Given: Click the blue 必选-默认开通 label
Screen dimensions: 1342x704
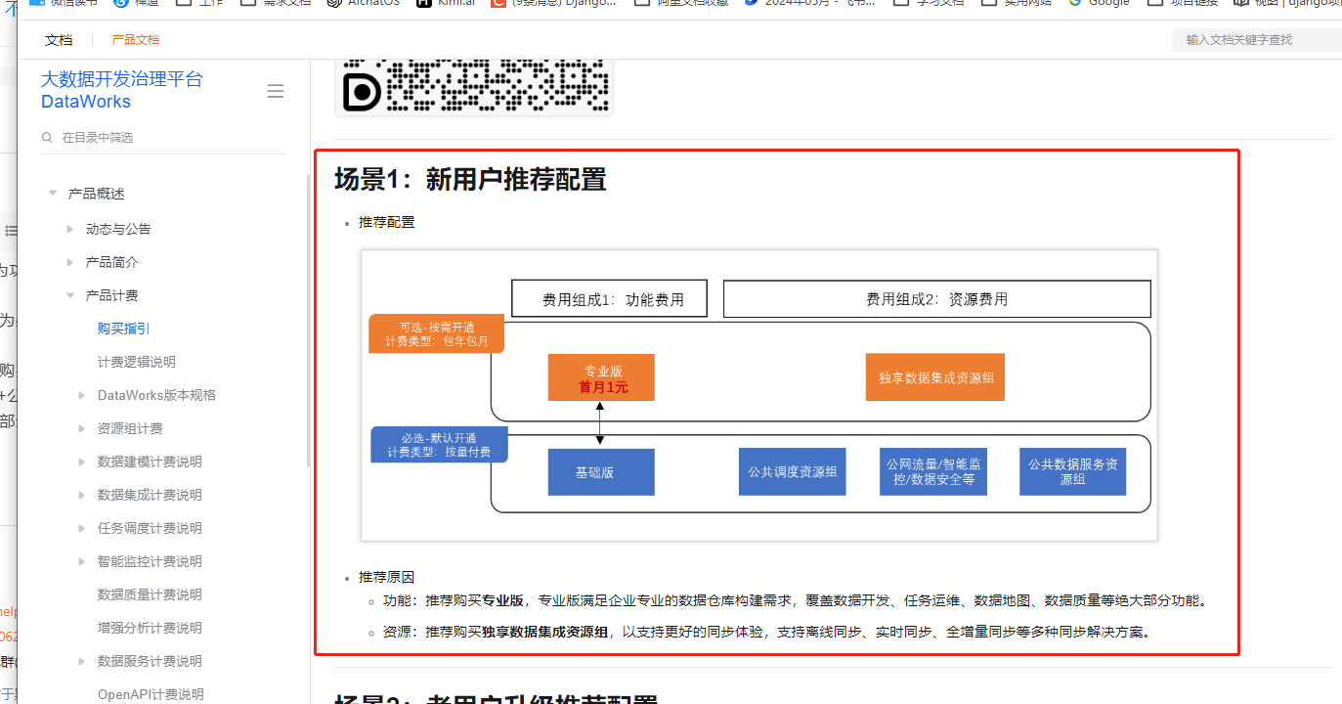Looking at the screenshot, I should coord(439,445).
